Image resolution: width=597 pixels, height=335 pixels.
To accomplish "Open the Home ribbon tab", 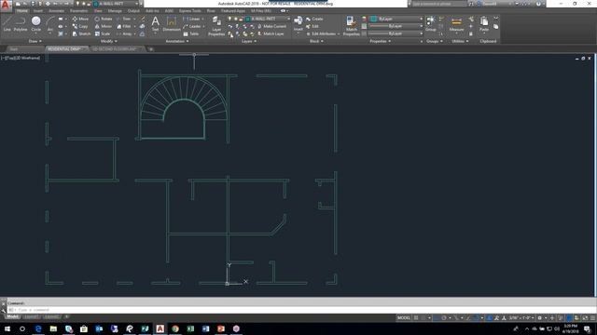I will [x=22, y=11].
